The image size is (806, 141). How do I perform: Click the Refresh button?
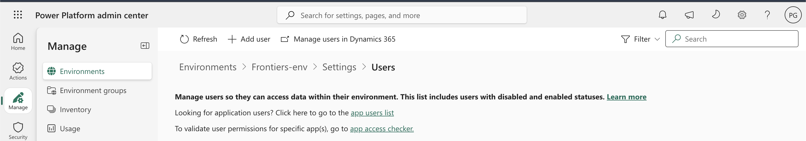click(x=198, y=39)
